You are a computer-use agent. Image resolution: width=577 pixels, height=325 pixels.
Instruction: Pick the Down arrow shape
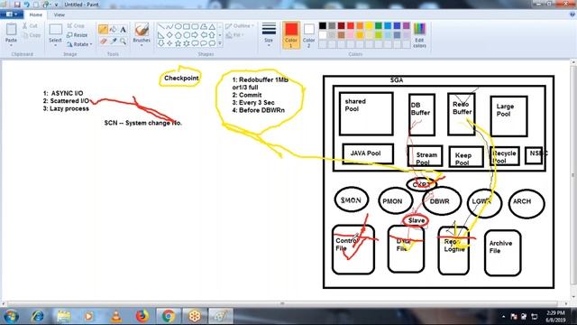(x=161, y=43)
